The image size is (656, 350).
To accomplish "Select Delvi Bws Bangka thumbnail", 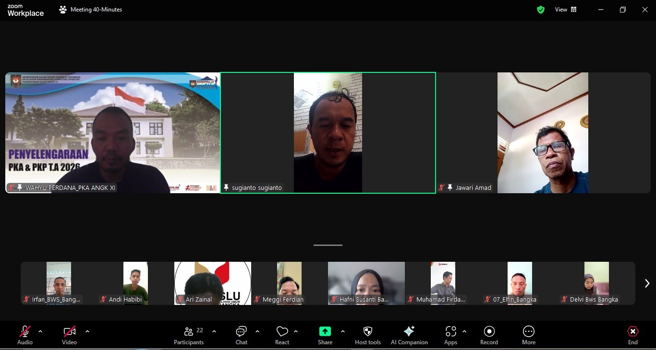I will (x=596, y=283).
